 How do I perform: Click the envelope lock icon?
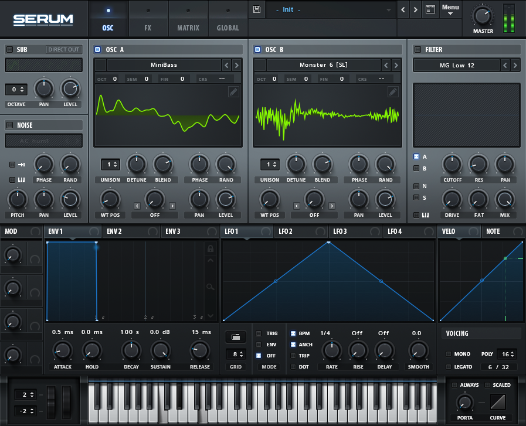point(211,248)
